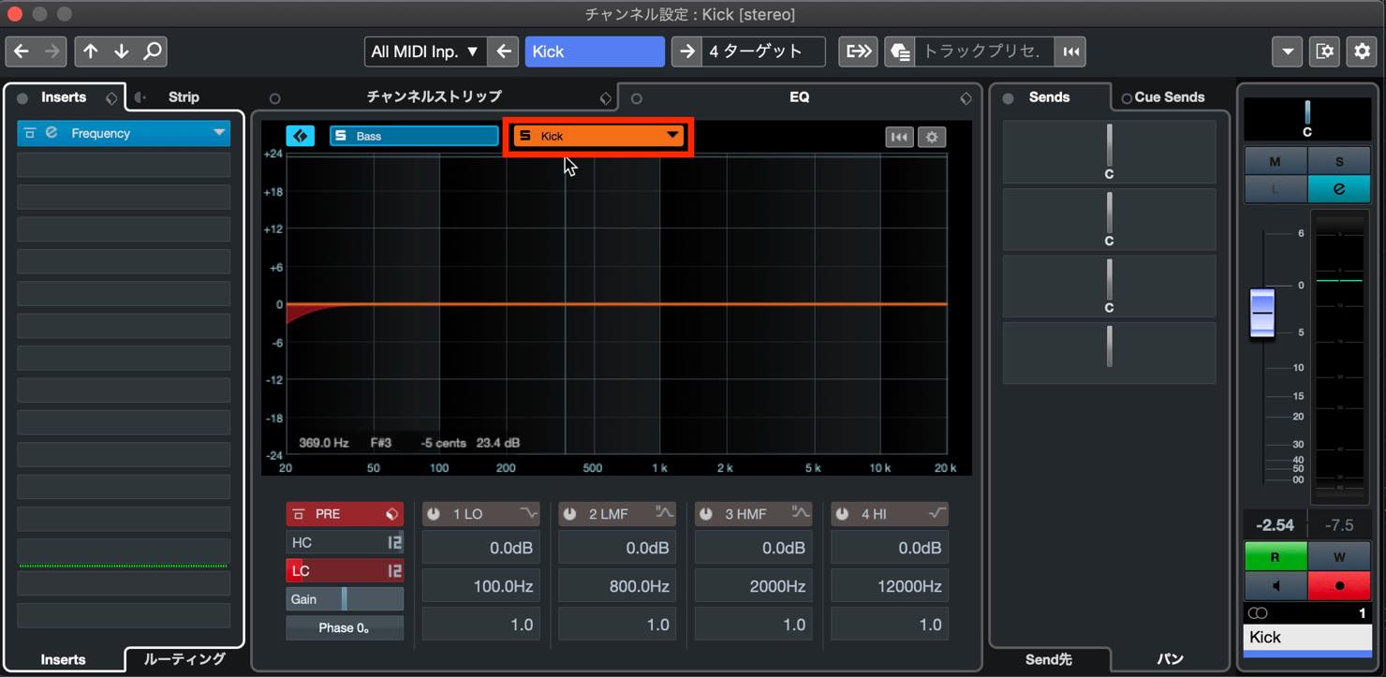
Task: Change the HC filter slope 12 selector
Action: click(394, 542)
